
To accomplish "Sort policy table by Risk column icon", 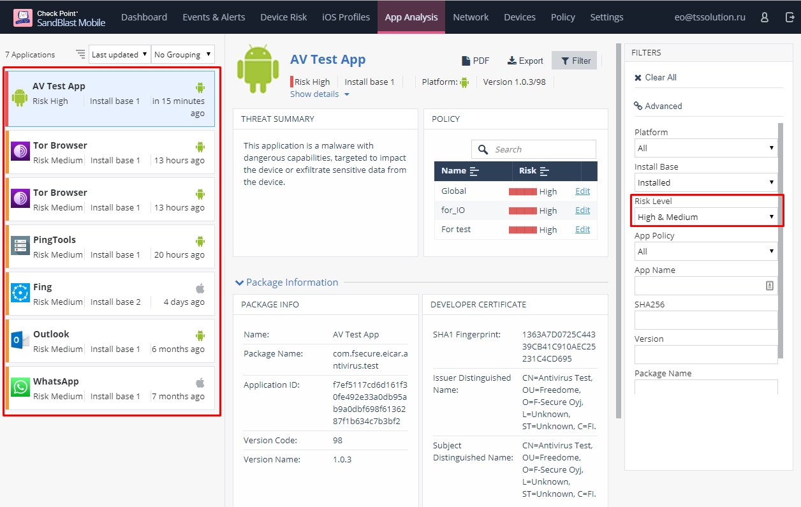I will 545,171.
